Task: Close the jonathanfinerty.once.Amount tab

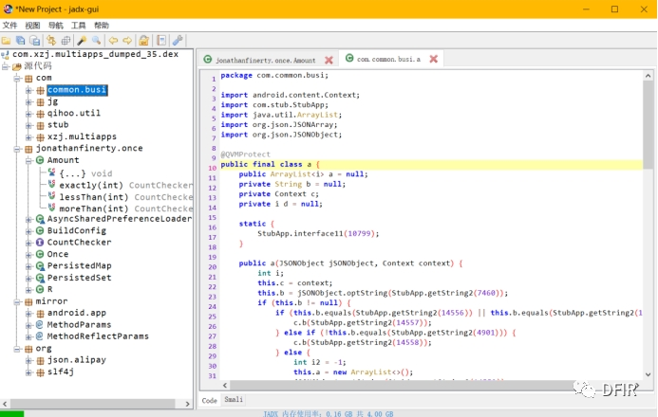Action: pyautogui.click(x=329, y=61)
